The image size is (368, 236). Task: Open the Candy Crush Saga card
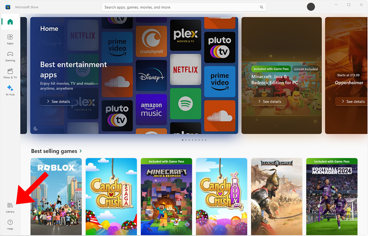[111, 197]
